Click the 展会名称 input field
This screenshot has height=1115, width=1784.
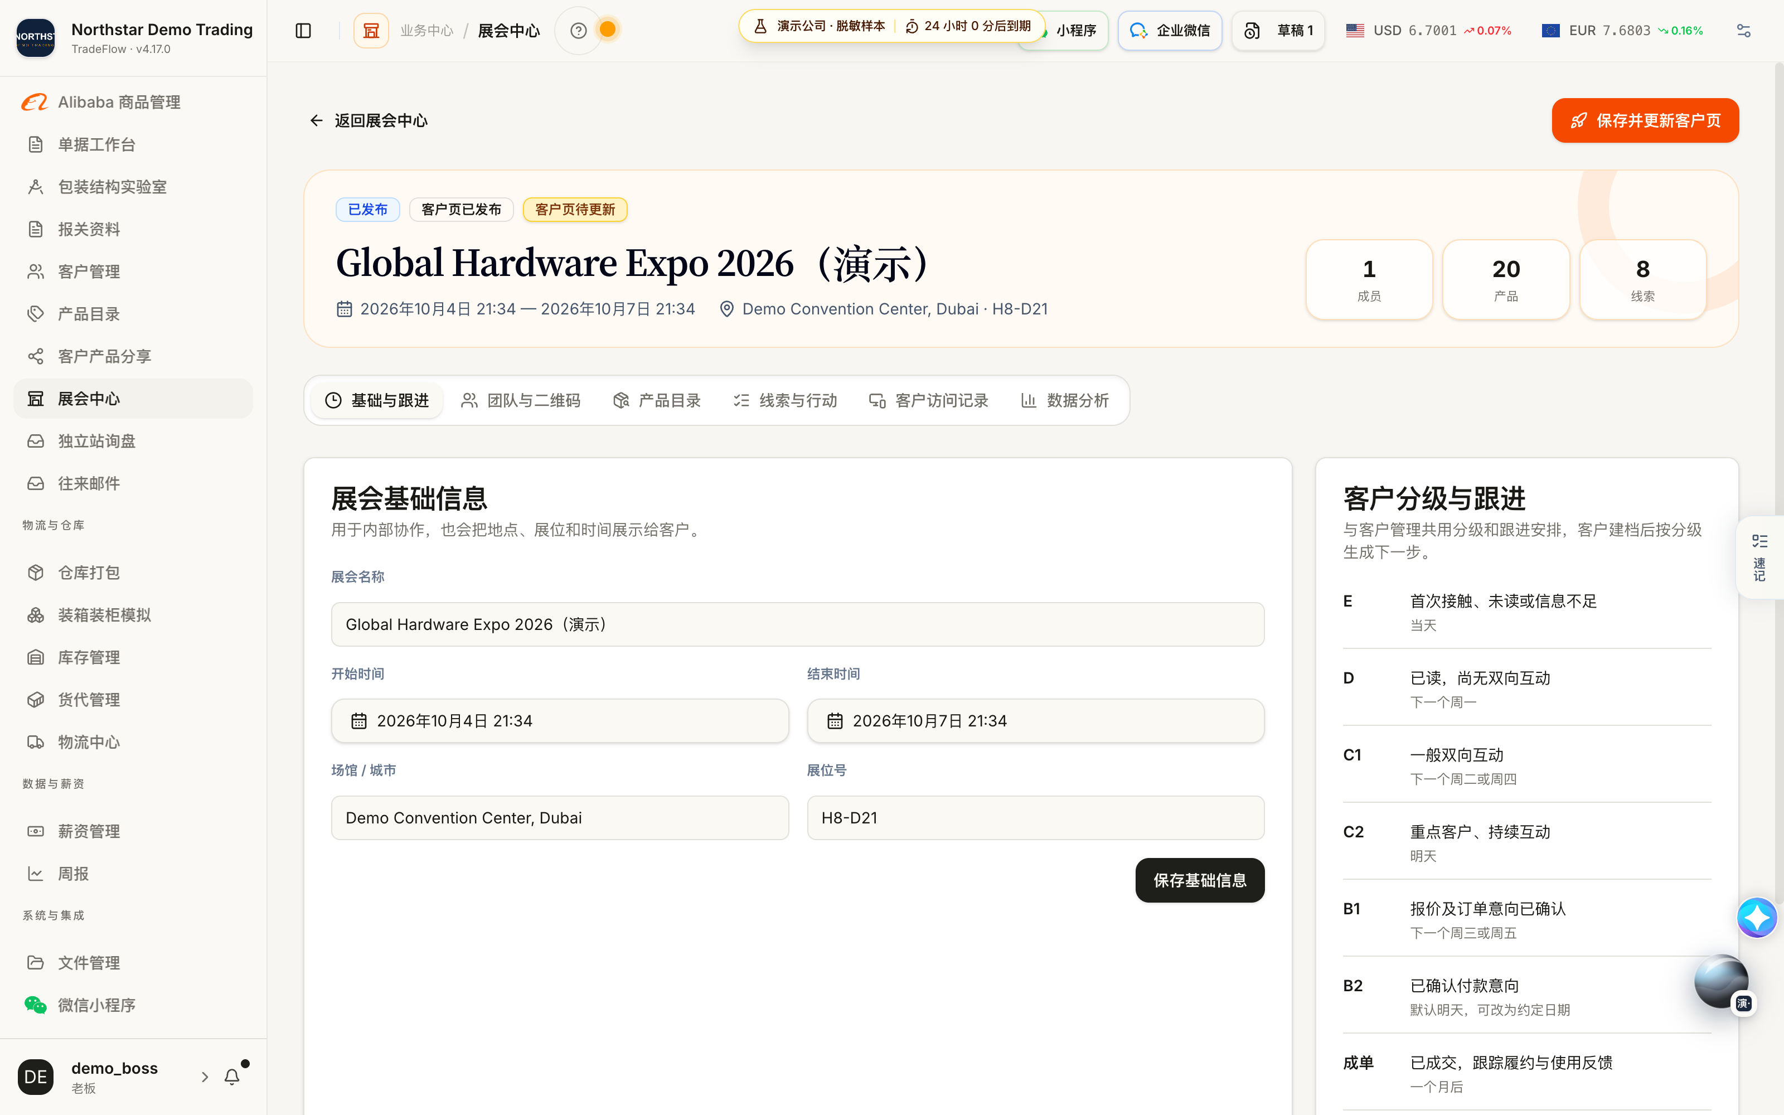(x=798, y=624)
